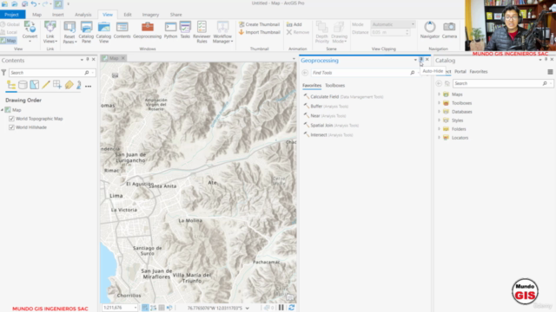Collapse the Map group in Contents
This screenshot has height=312, width=556.
tap(2, 110)
